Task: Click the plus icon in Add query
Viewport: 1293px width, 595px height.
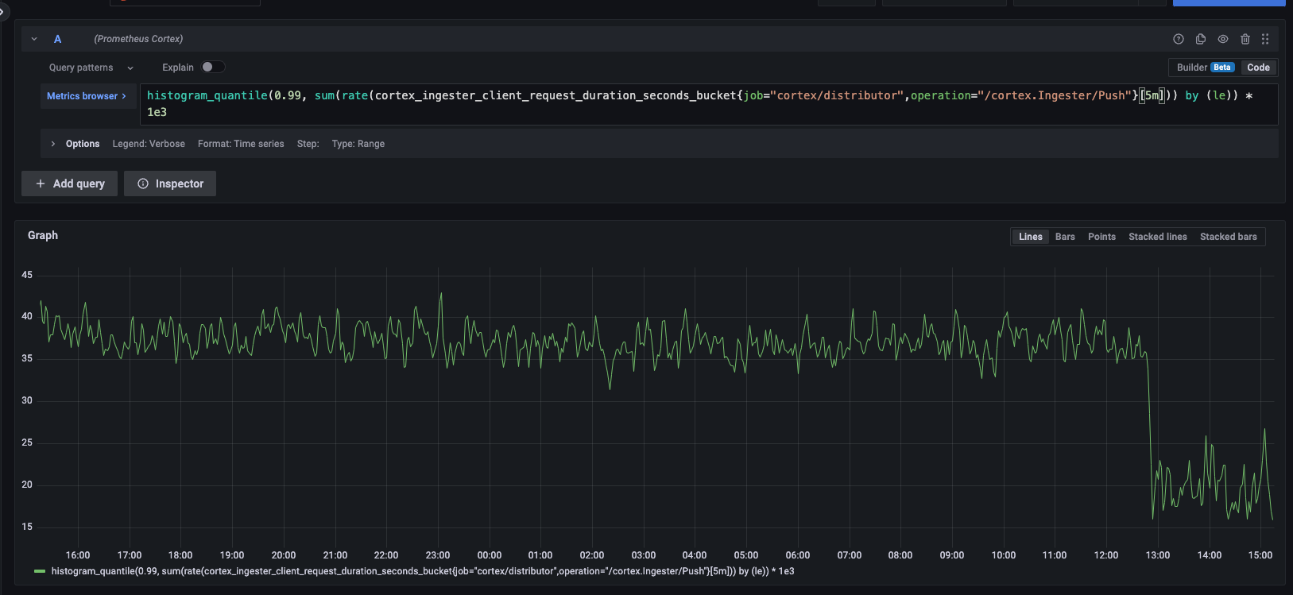Action: (x=41, y=184)
